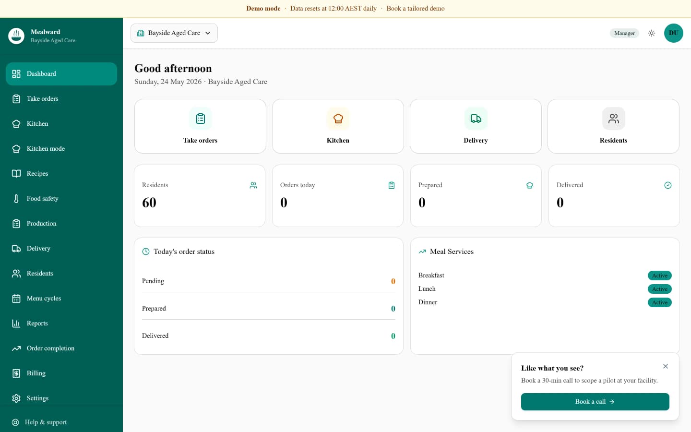Click the Billing receipt icon in sidebar
This screenshot has height=432, width=691.
click(16, 373)
